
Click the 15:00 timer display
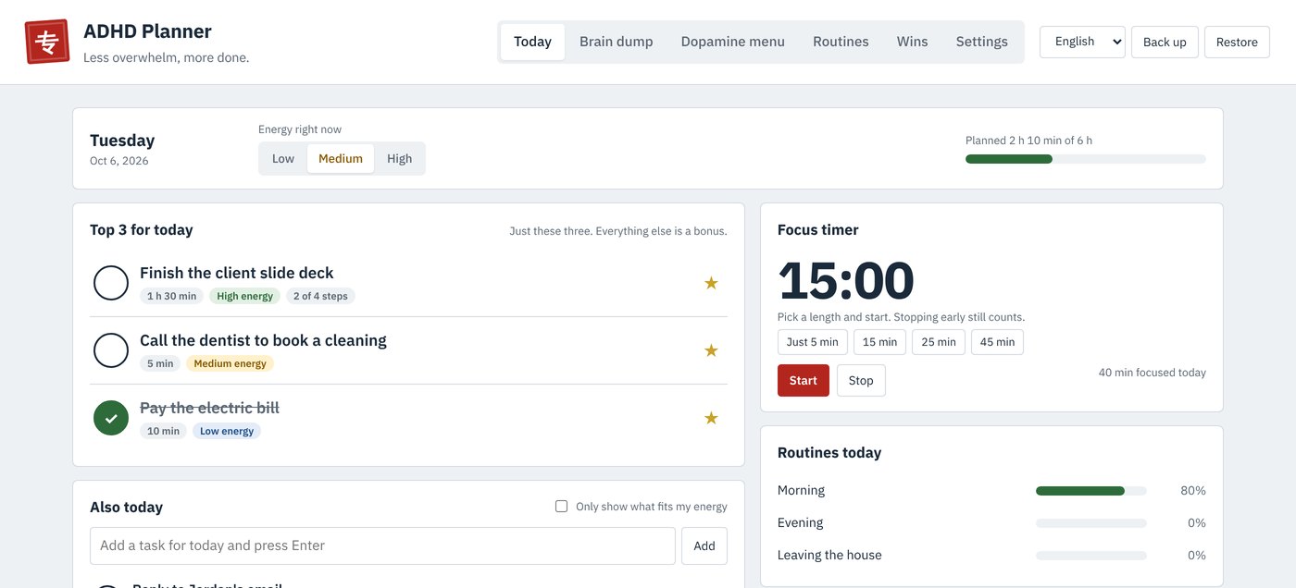(x=846, y=281)
